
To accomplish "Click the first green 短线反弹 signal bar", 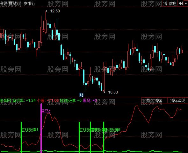I will click(x=21, y=137).
